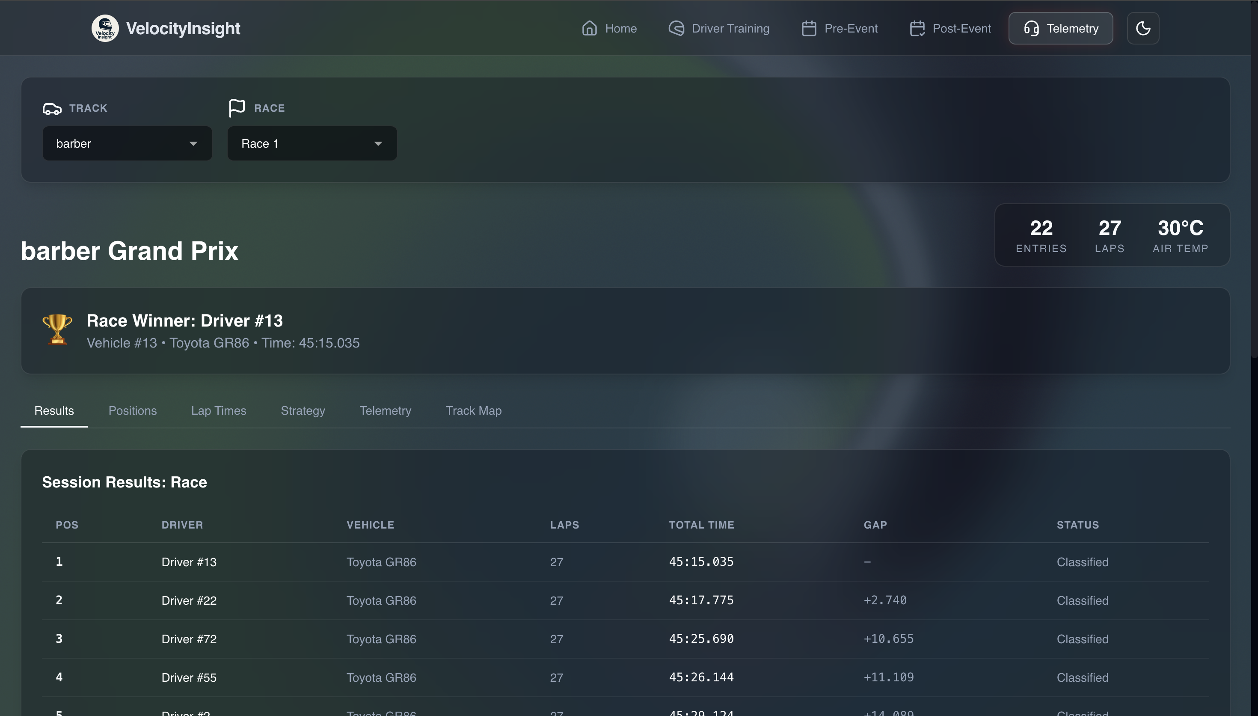Click the Race flag icon
The height and width of the screenshot is (716, 1258).
(237, 108)
